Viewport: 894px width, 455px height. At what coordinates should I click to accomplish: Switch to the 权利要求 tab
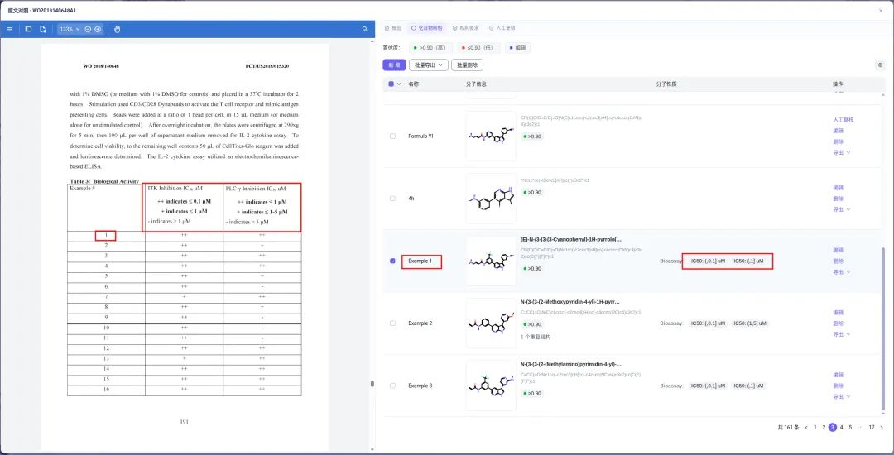[x=466, y=28]
